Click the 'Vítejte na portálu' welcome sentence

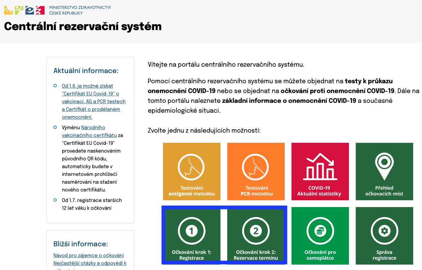[x=226, y=64]
